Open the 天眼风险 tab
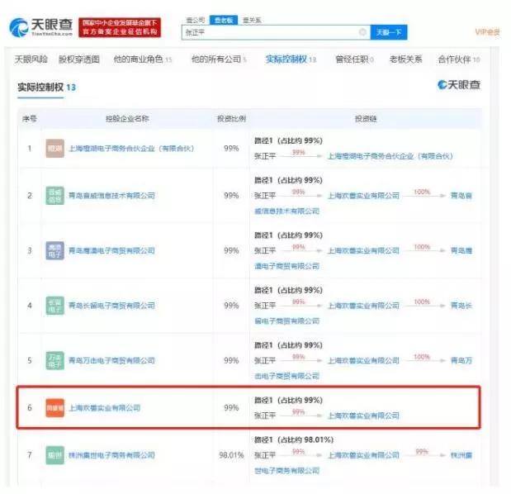 pyautogui.click(x=31, y=59)
